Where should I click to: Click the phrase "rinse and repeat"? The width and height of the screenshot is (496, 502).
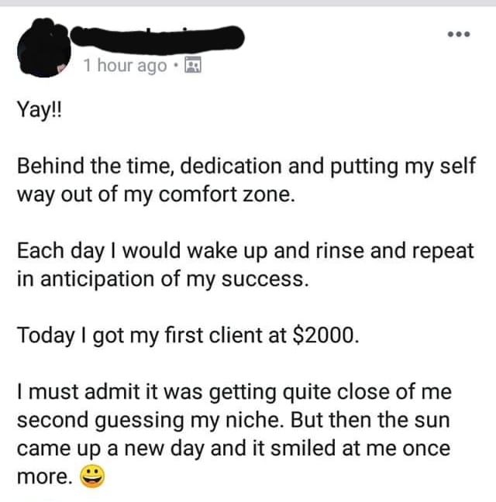[394, 251]
